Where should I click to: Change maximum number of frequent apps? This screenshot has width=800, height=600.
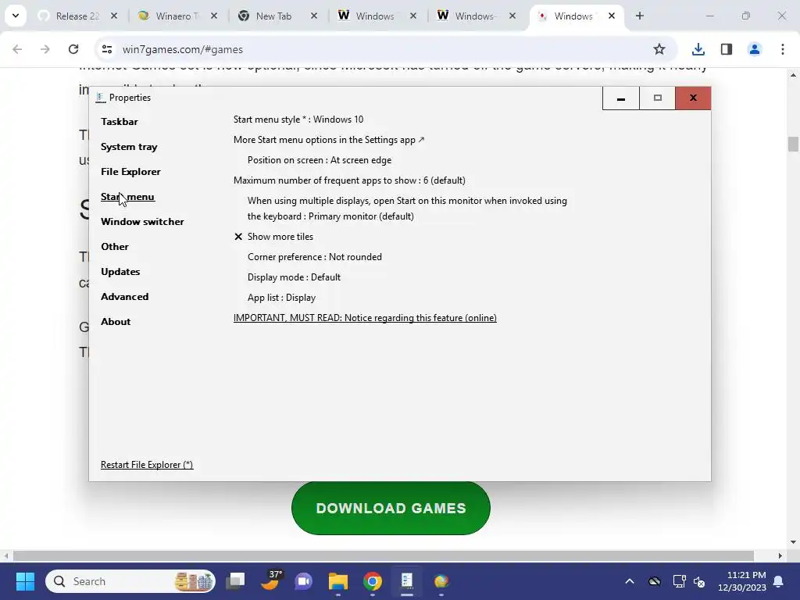click(349, 180)
